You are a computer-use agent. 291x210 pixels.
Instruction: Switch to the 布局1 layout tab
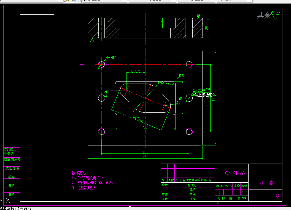[11, 209]
